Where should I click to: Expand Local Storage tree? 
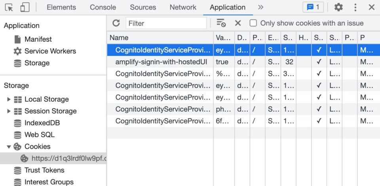coord(9,99)
